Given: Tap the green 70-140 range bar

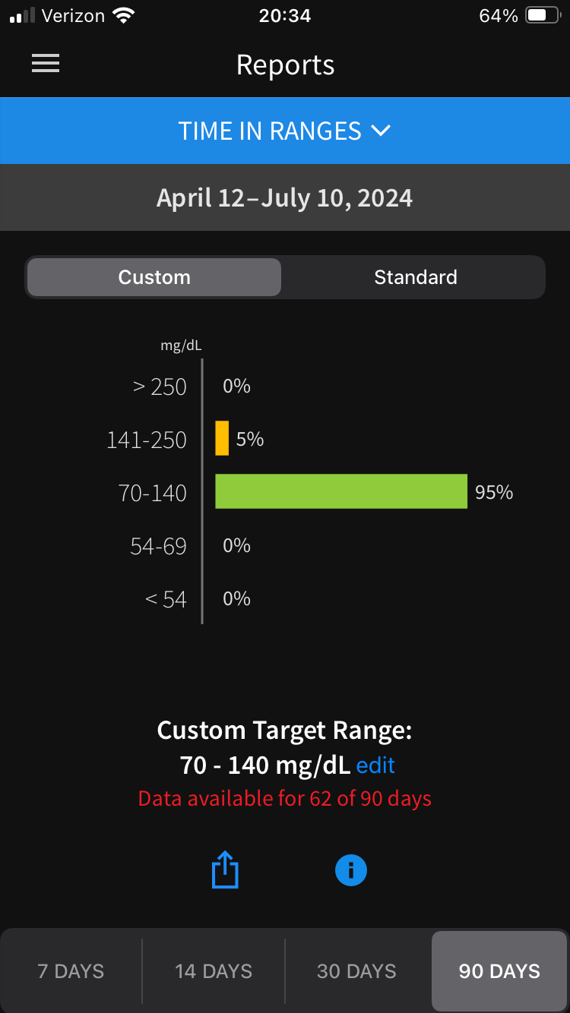Looking at the screenshot, I should 341,492.
